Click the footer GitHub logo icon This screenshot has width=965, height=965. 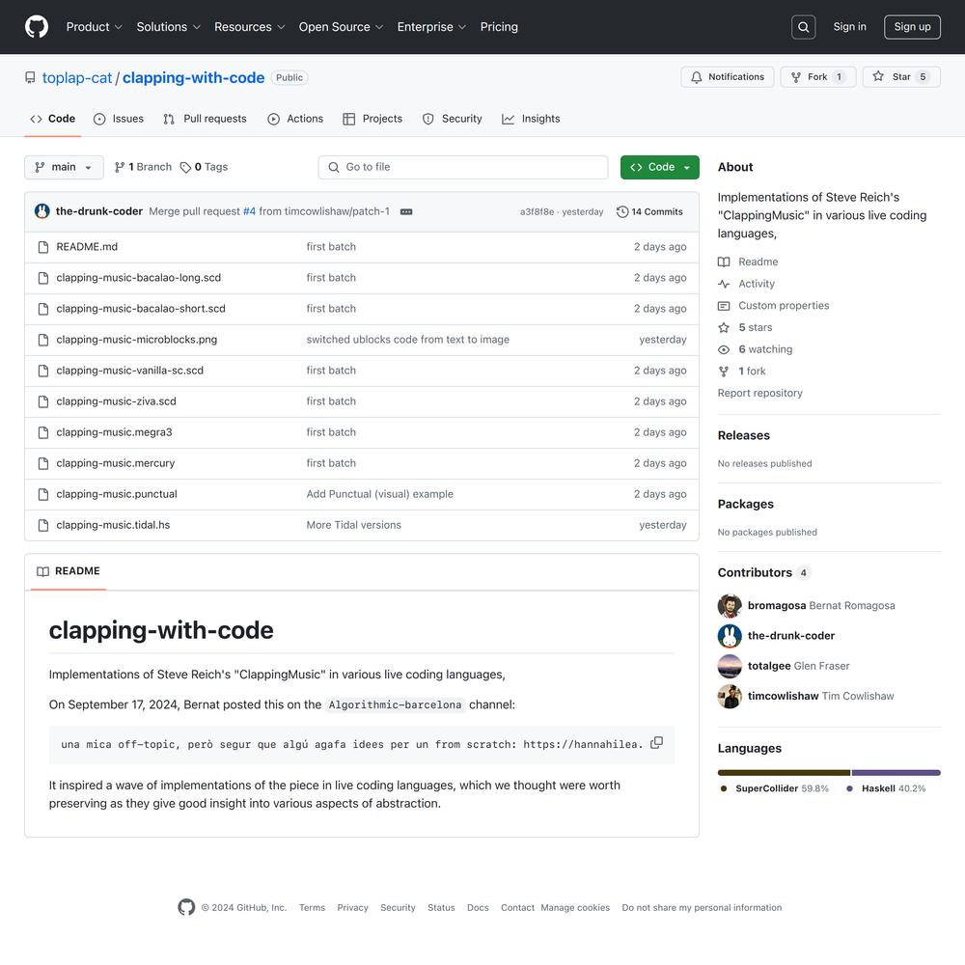pos(186,907)
